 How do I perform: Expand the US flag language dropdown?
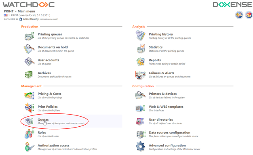(7, 15)
